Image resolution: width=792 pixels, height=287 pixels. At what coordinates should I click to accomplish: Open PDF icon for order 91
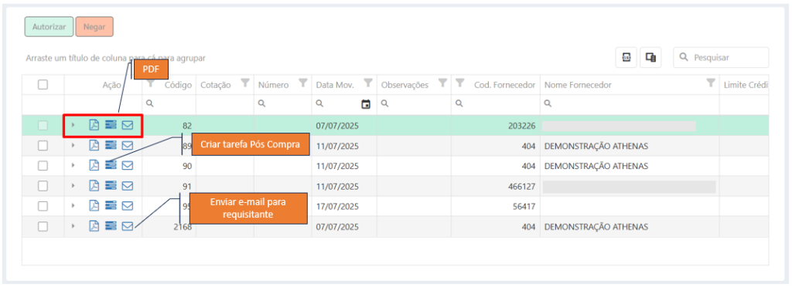click(94, 186)
